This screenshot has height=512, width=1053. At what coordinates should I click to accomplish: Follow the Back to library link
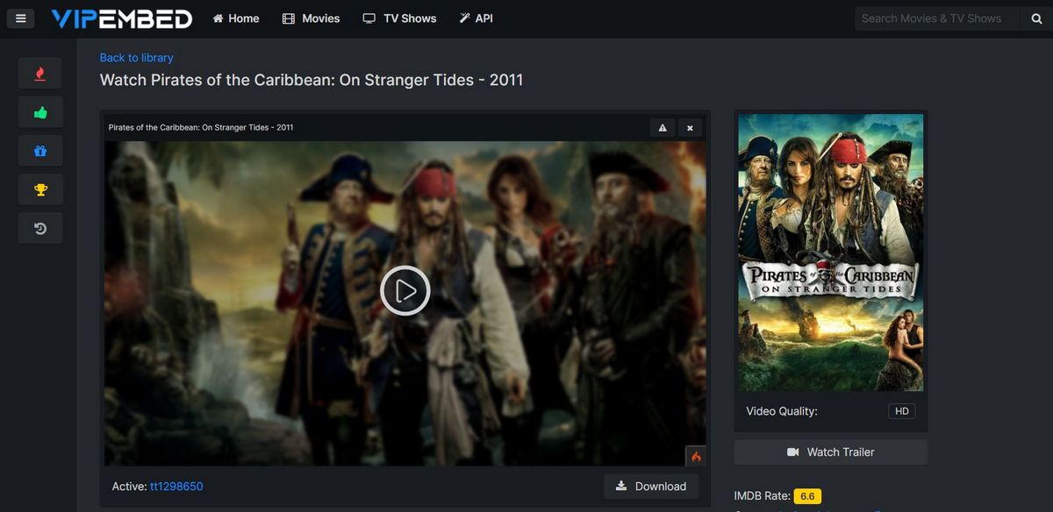pos(136,58)
